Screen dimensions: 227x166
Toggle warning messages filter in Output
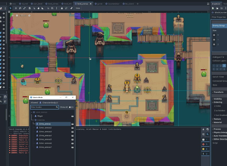205,149
